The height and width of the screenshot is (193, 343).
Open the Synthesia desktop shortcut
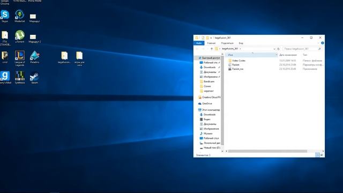point(20,77)
